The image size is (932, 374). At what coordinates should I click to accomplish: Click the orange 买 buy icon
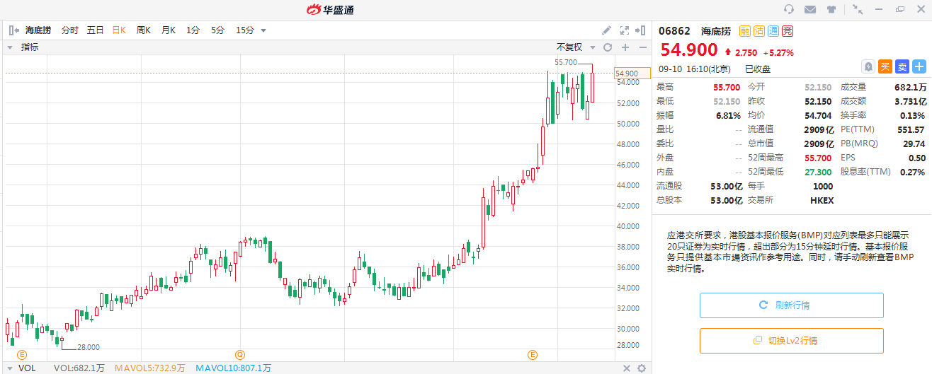click(885, 66)
